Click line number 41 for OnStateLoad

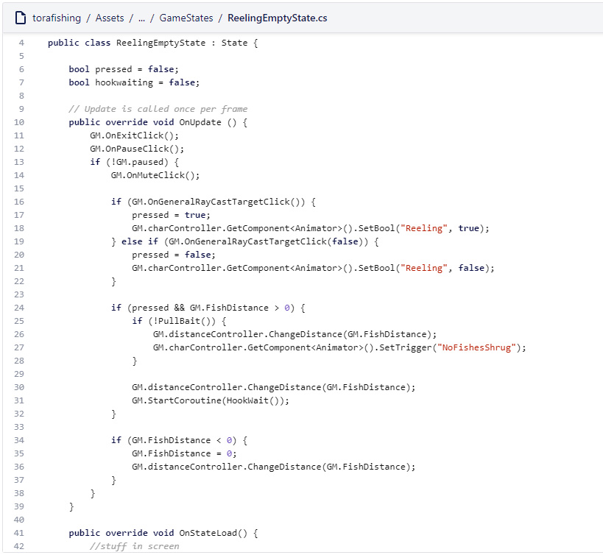pos(19,533)
